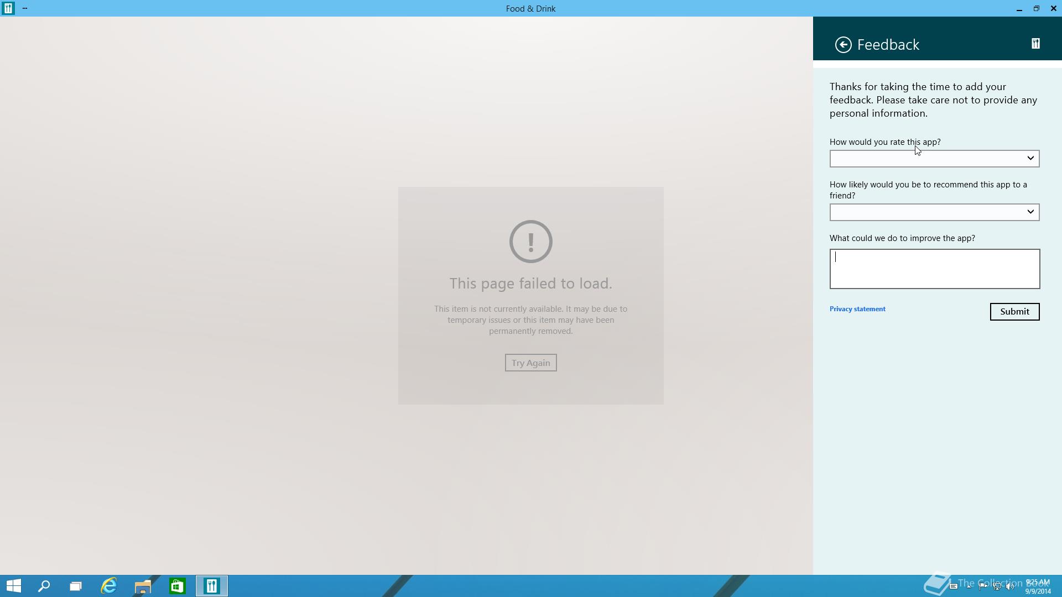
Task: Go back using the Feedback back arrow
Action: coord(843,45)
